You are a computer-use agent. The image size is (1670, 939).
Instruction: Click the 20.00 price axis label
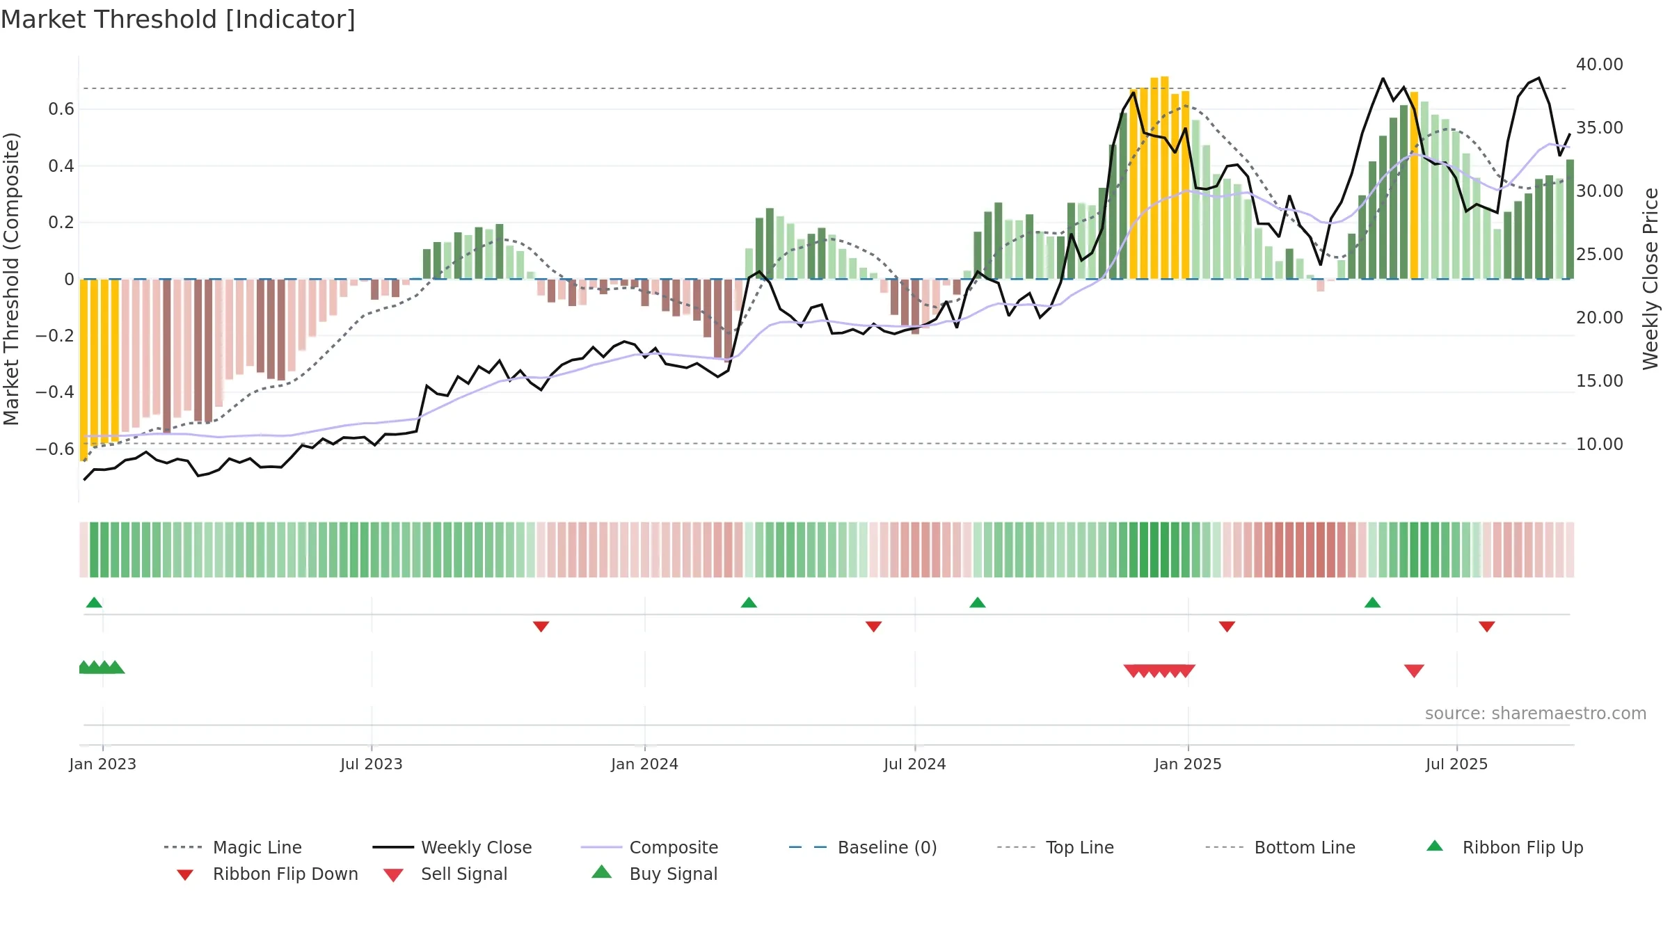pyautogui.click(x=1600, y=318)
